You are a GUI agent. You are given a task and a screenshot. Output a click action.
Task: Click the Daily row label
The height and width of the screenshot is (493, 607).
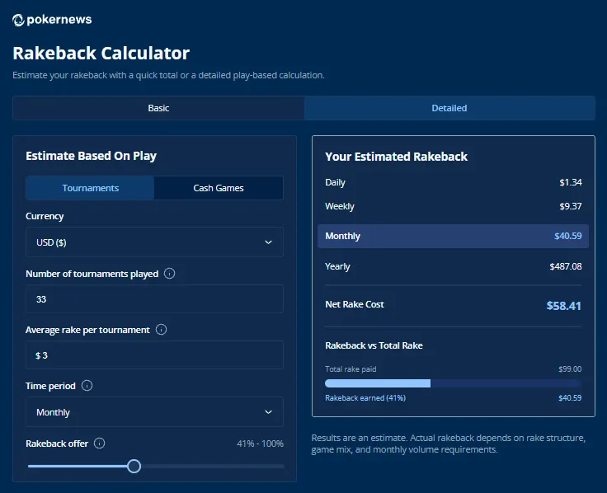335,182
